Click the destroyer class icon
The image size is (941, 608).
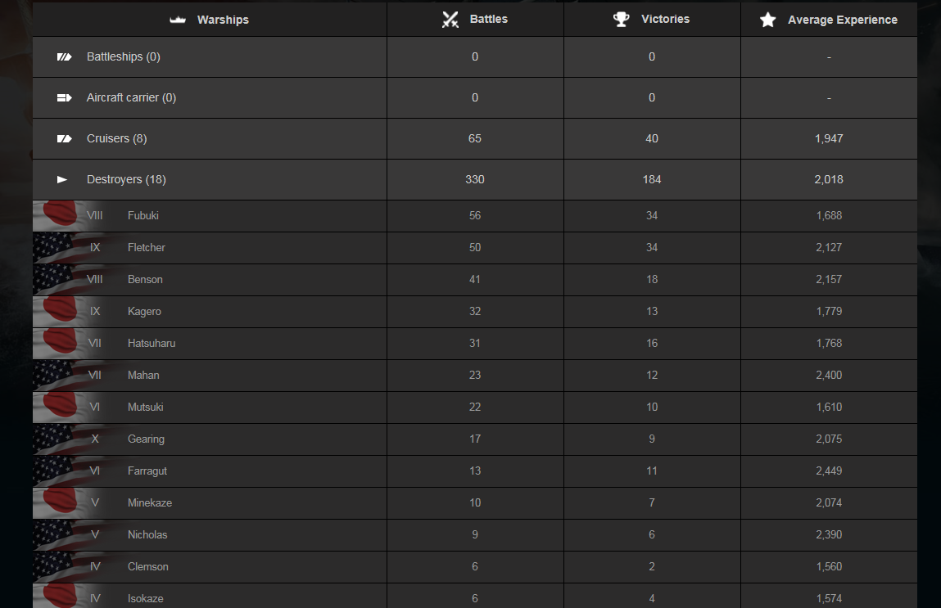pyautogui.click(x=61, y=179)
